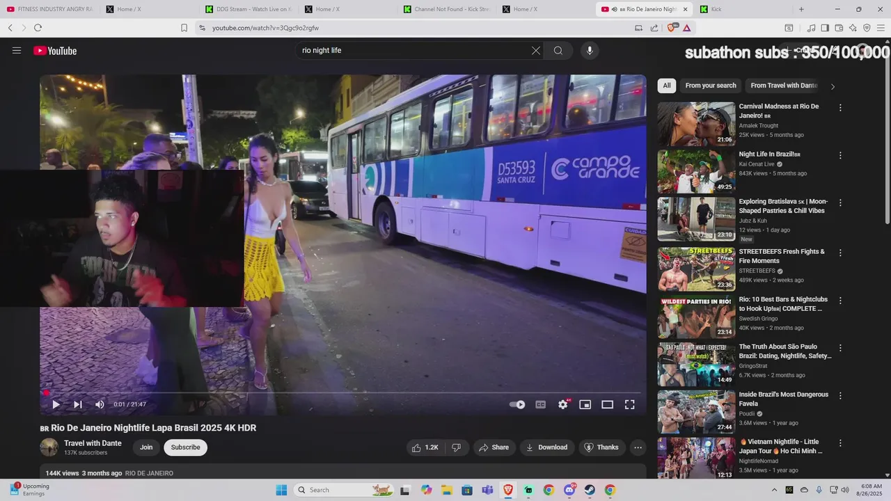891x501 pixels.
Task: Open options for Rio 10 Best Bars video
Action: 840,301
